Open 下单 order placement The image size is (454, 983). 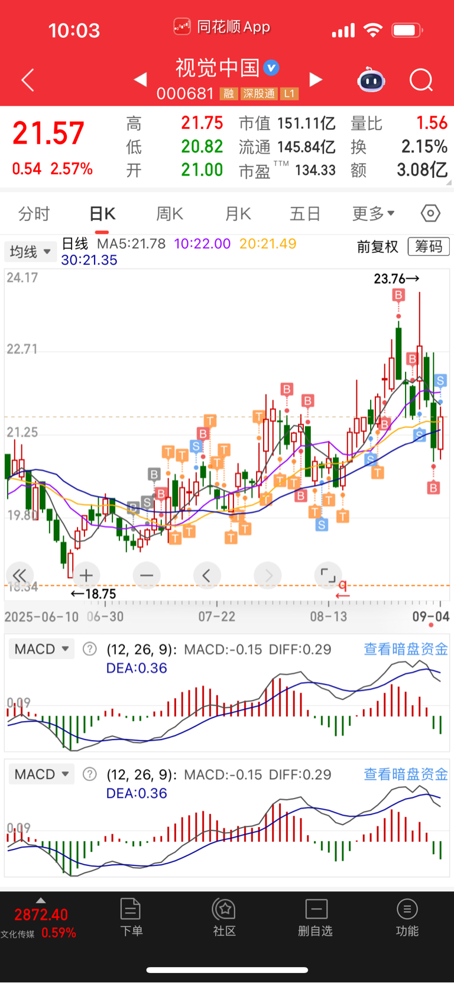pyautogui.click(x=131, y=917)
